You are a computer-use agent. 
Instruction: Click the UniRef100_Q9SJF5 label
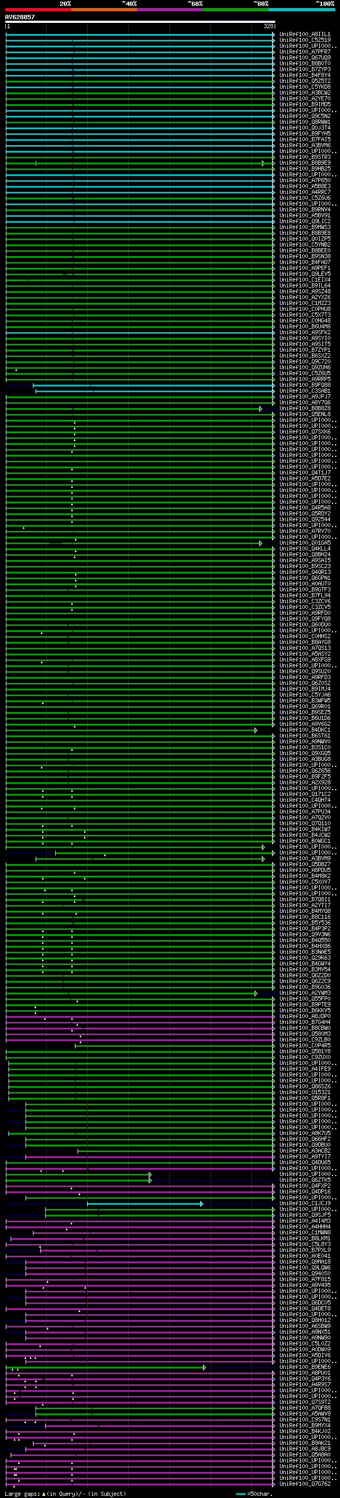(x=305, y=1215)
